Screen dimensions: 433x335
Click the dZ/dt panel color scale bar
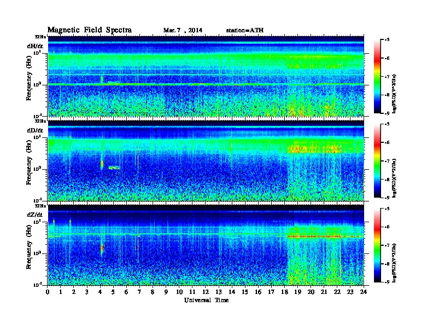click(377, 245)
